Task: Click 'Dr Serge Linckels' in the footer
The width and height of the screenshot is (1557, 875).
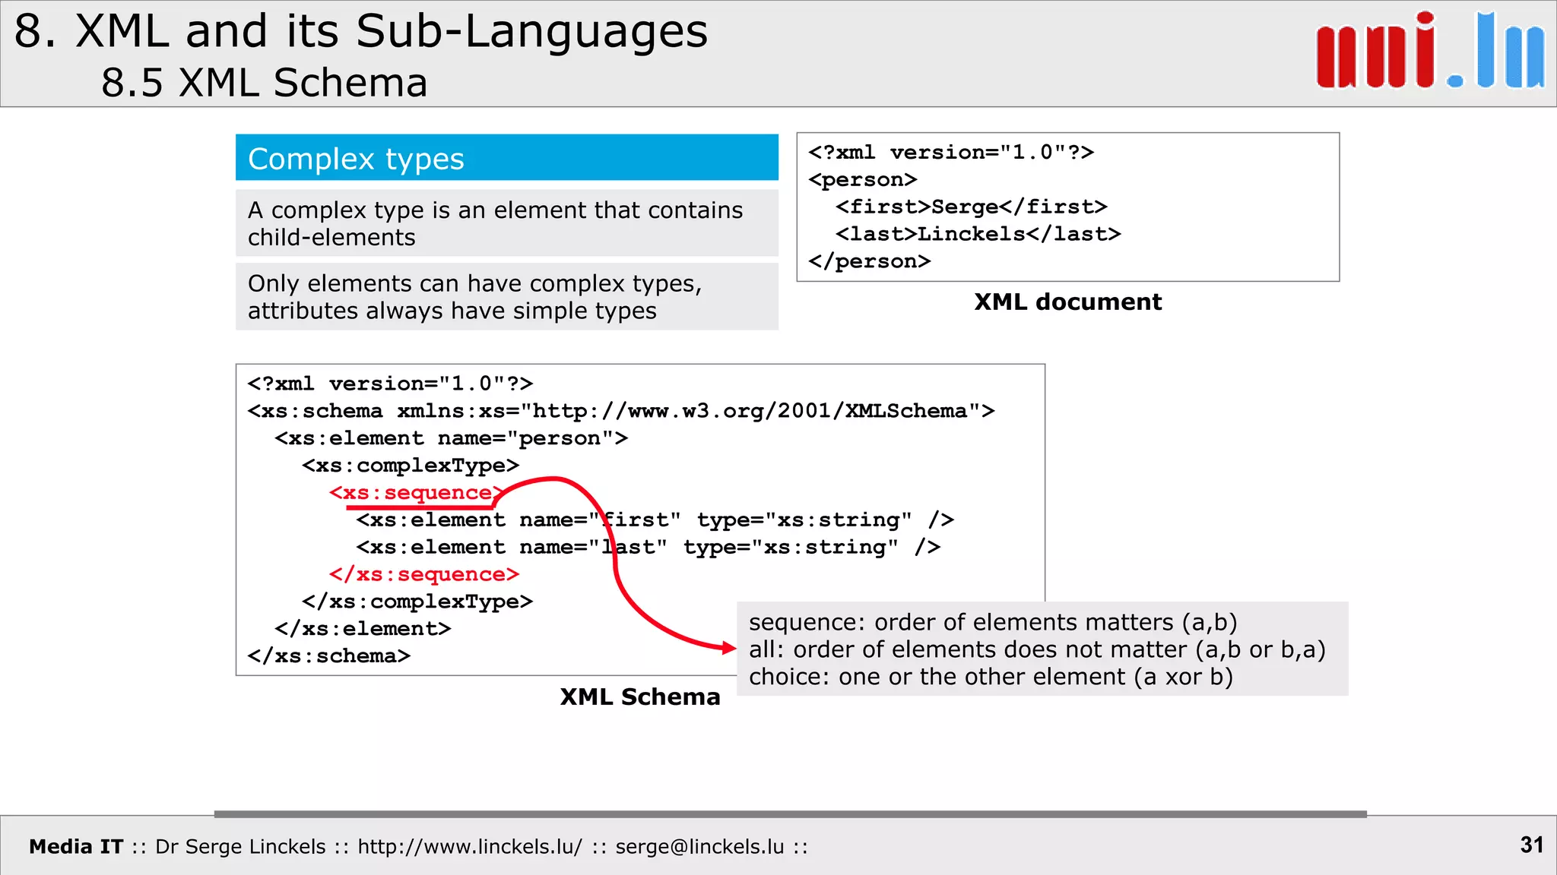Action: click(240, 846)
